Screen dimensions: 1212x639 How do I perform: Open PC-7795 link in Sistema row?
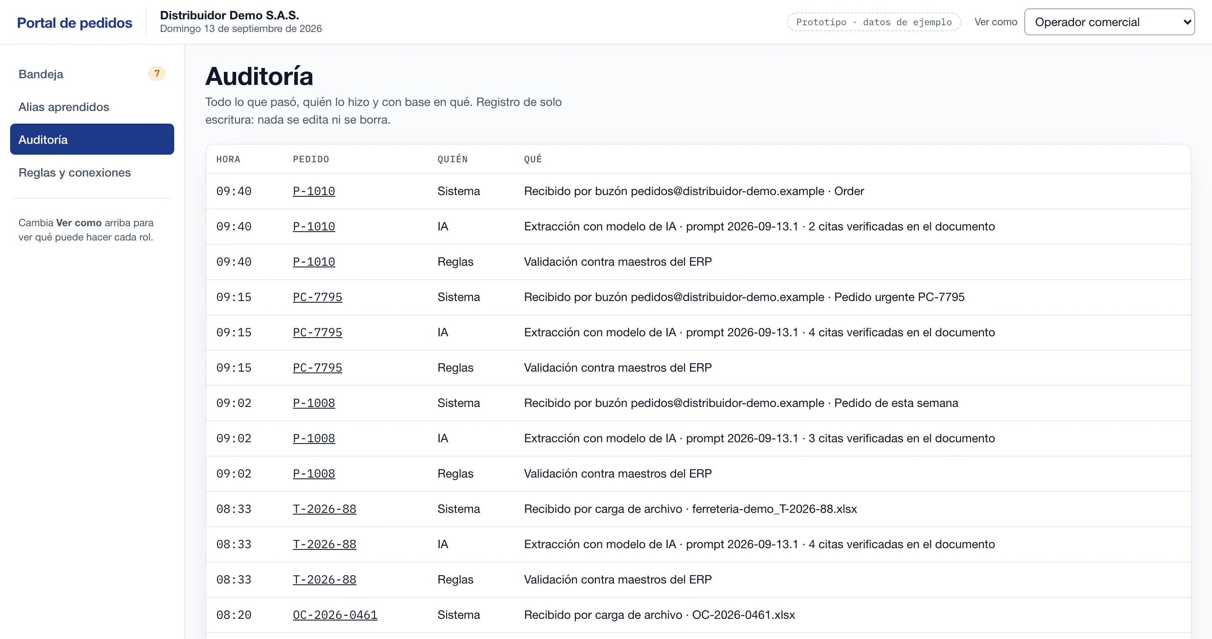click(x=318, y=297)
